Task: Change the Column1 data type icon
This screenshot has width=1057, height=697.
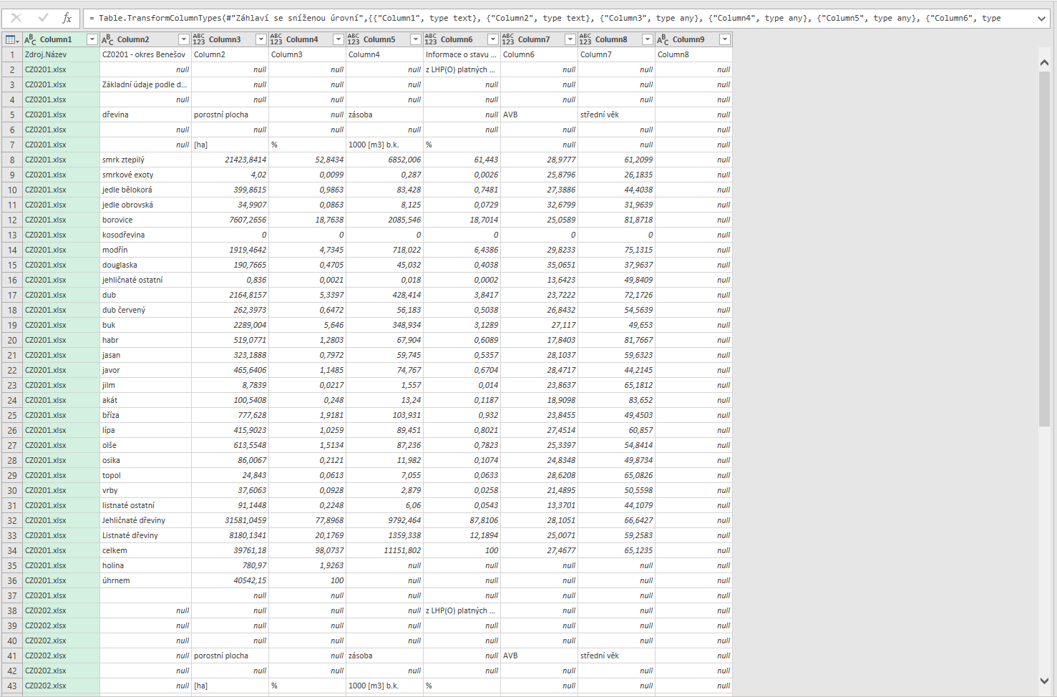Action: pos(30,39)
